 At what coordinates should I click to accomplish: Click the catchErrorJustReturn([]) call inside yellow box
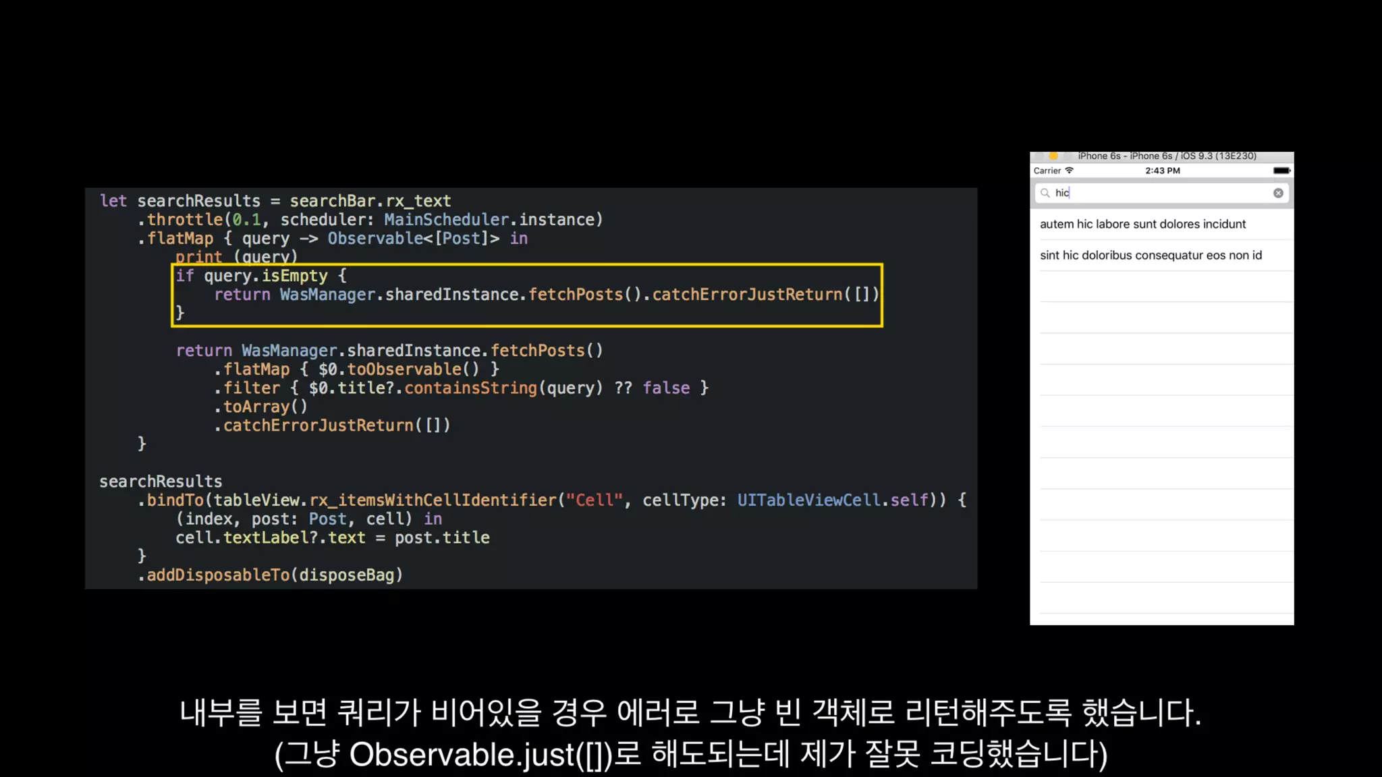pos(765,295)
